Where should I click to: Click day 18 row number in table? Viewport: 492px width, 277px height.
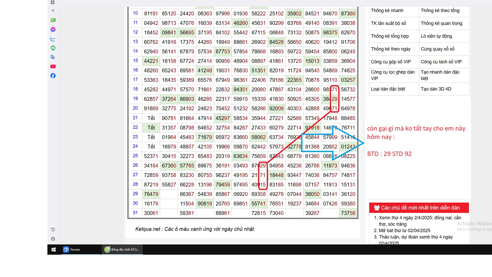pyautogui.click(x=135, y=89)
